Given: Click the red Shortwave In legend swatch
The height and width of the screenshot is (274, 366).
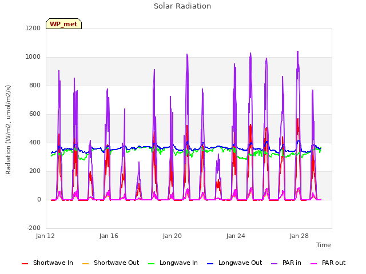Looking at the screenshot, I should (x=25, y=264).
